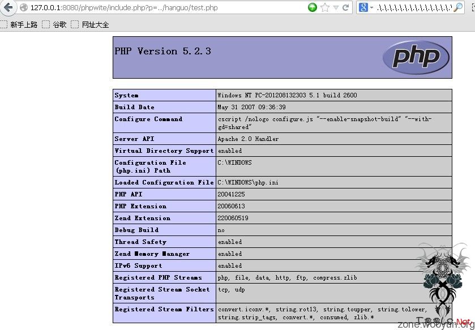
Task: Select the Debug Build label
Action: coord(136,230)
